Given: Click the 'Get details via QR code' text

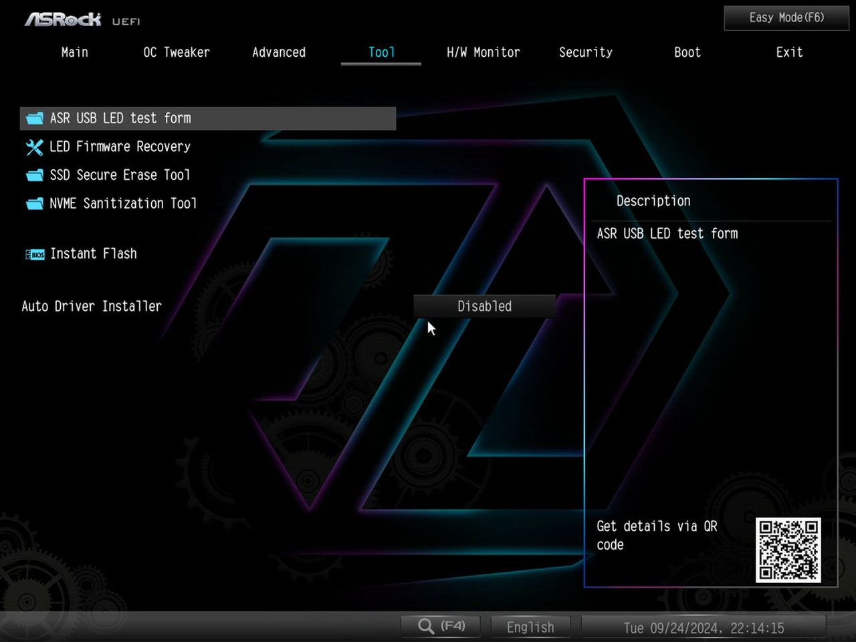Looking at the screenshot, I should 657,536.
